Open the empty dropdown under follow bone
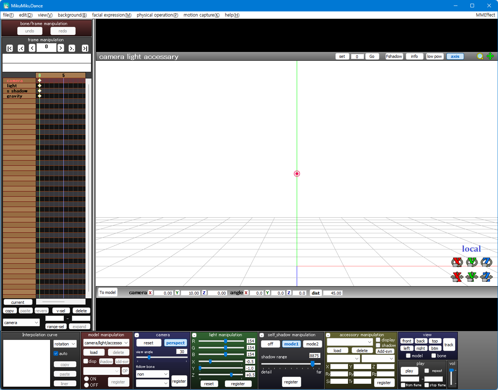 [152, 383]
